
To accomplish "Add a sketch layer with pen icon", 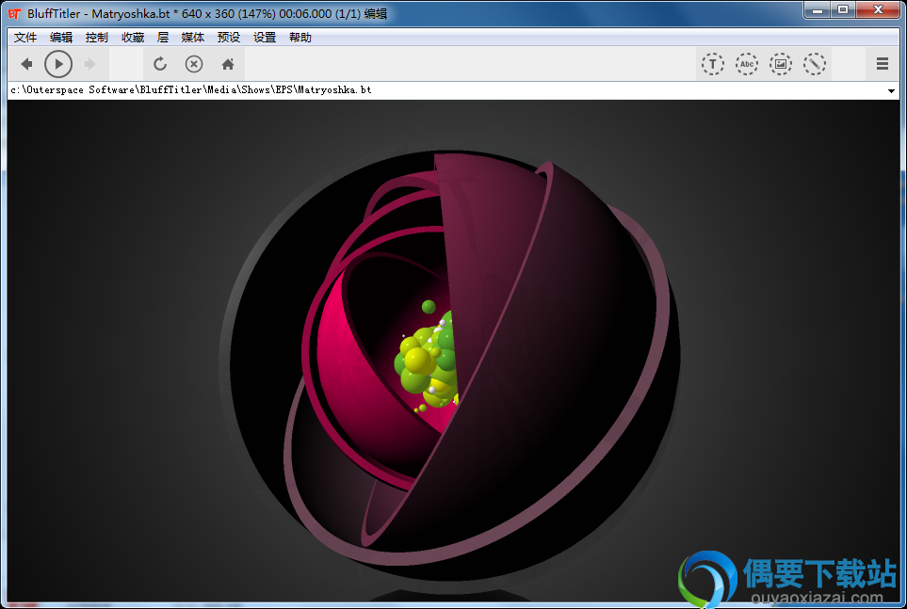I will (815, 64).
